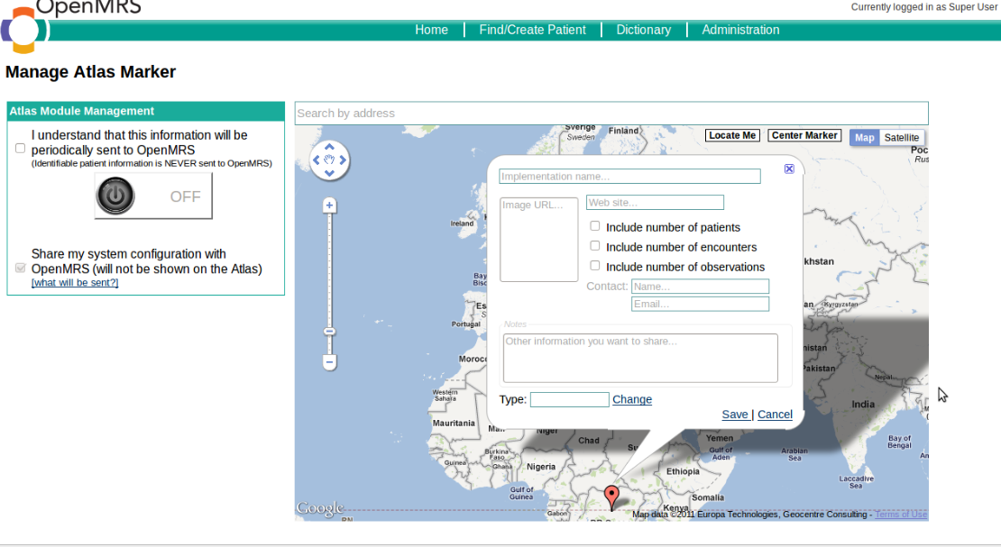Viewport: 1001px width, 547px height.
Task: Click the Google logo on the map
Action: point(320,509)
